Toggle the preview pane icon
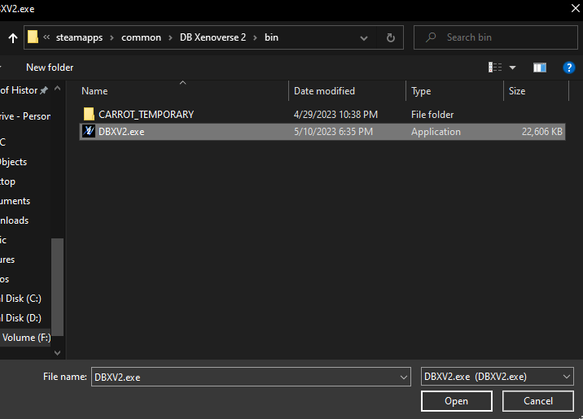 [x=539, y=68]
